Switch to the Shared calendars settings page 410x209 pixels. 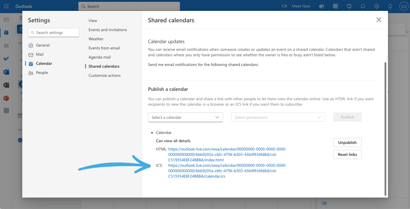(103, 66)
